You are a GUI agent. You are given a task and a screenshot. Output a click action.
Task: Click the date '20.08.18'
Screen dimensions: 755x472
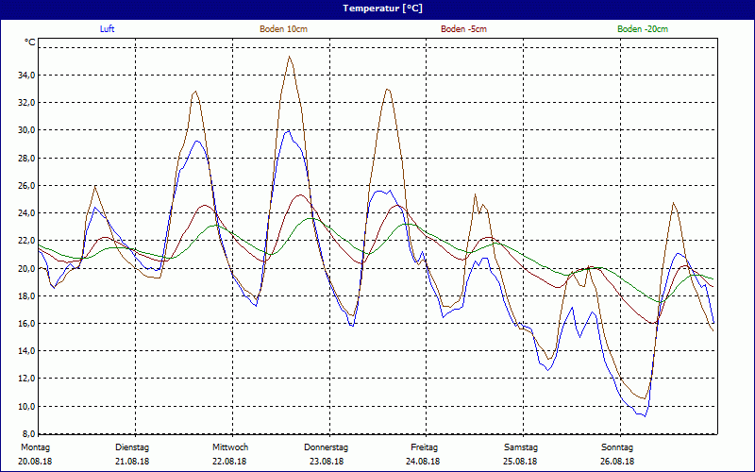pos(35,462)
